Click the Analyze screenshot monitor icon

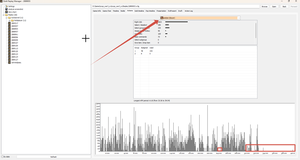pyautogui.click(x=6, y=9)
